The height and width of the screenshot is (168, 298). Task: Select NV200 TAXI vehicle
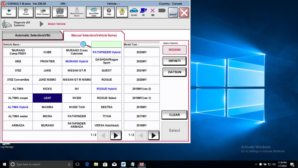(x=77, y=107)
